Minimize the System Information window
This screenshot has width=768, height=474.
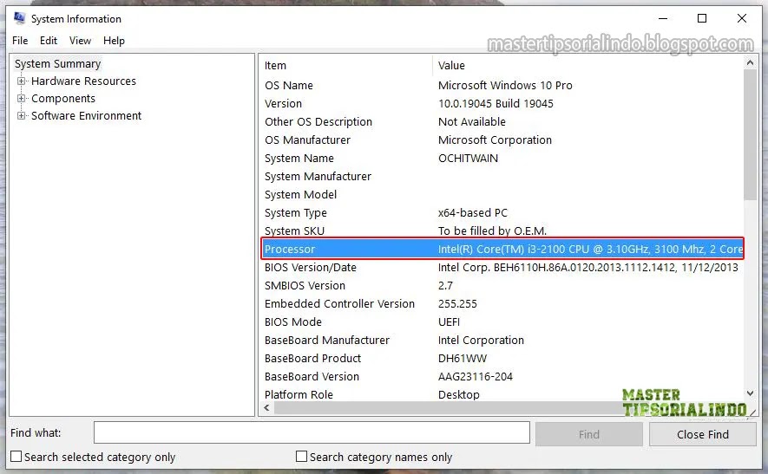pyautogui.click(x=663, y=18)
